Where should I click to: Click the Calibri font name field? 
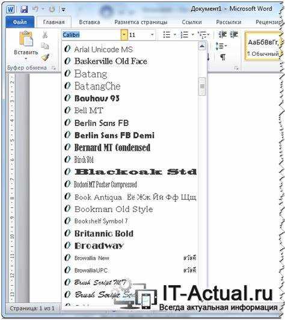tap(91, 35)
